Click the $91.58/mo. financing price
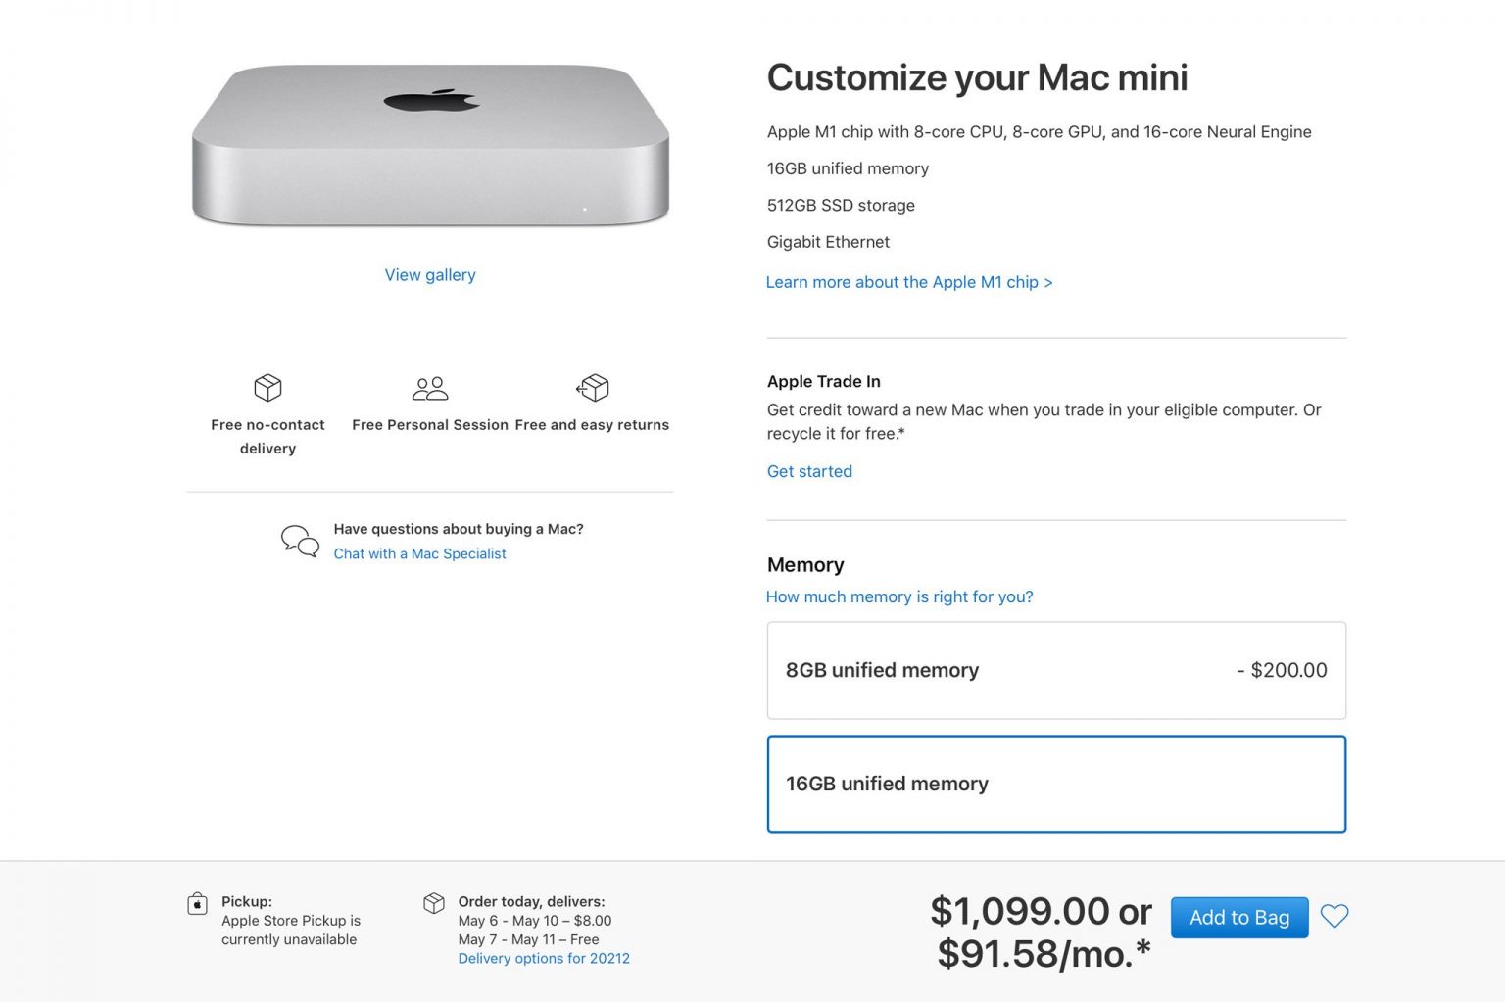The height and width of the screenshot is (1002, 1505). coord(1044,951)
